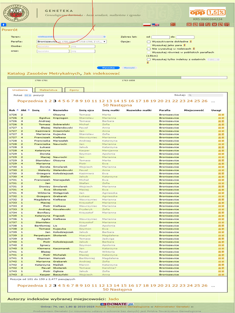The width and height of the screenshot is (235, 313).
Task: Click the wrench tools icon in the toolbar
Action: point(220,24)
